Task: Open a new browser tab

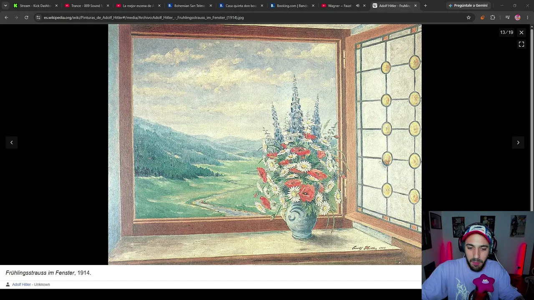Action: (426, 6)
